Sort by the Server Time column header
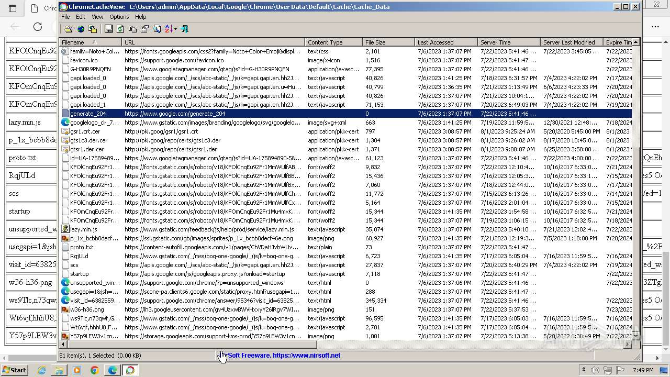This screenshot has width=670, height=377. [x=509, y=42]
